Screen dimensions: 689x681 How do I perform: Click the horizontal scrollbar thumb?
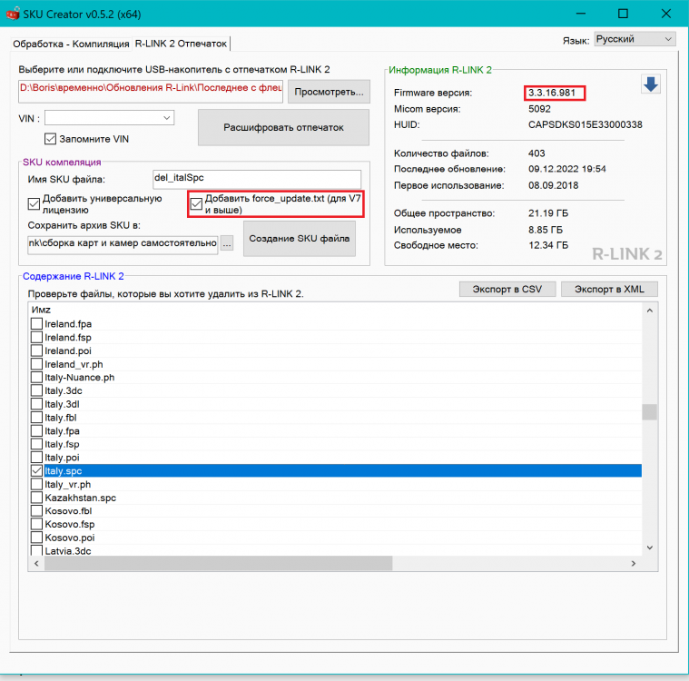[218, 563]
